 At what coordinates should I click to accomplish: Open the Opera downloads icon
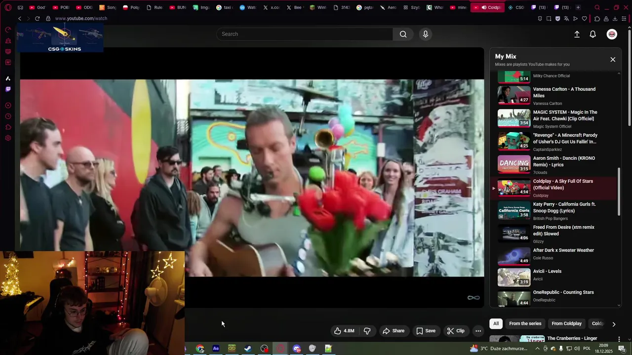pos(615,18)
